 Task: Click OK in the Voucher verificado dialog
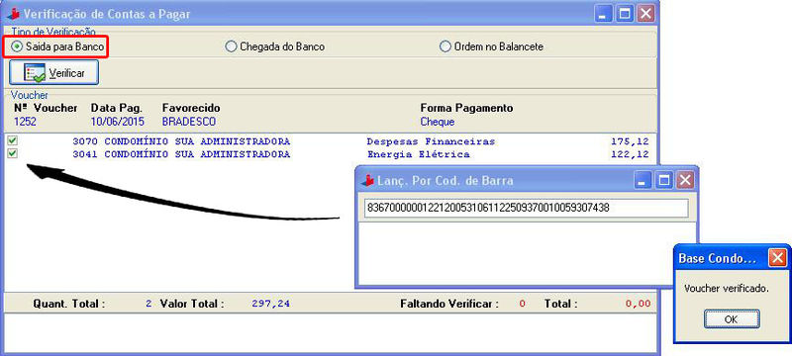pyautogui.click(x=731, y=319)
